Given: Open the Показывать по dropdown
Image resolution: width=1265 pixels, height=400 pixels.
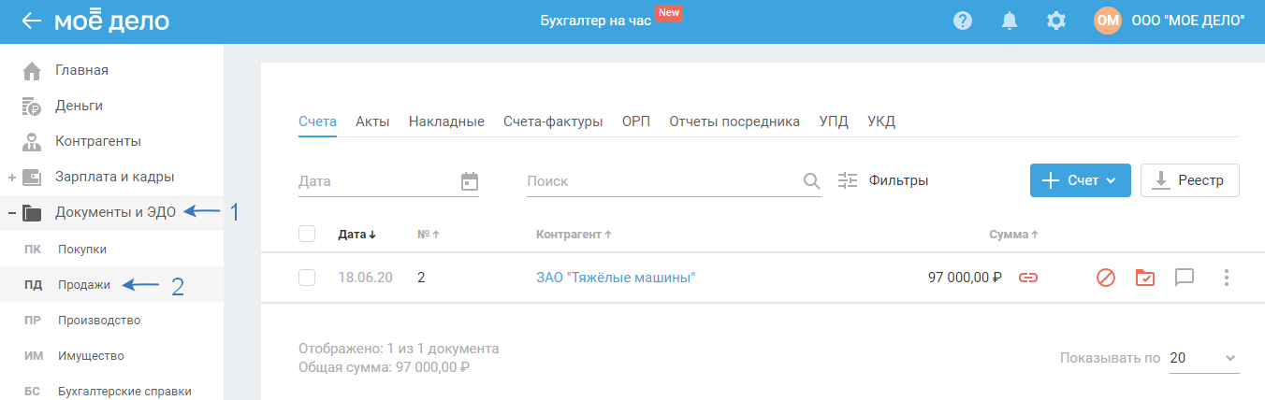Looking at the screenshot, I should coord(1204,358).
